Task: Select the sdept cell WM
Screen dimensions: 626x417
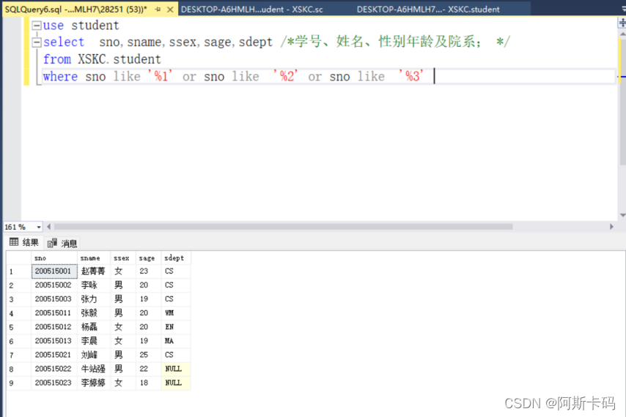Action: tap(176, 313)
